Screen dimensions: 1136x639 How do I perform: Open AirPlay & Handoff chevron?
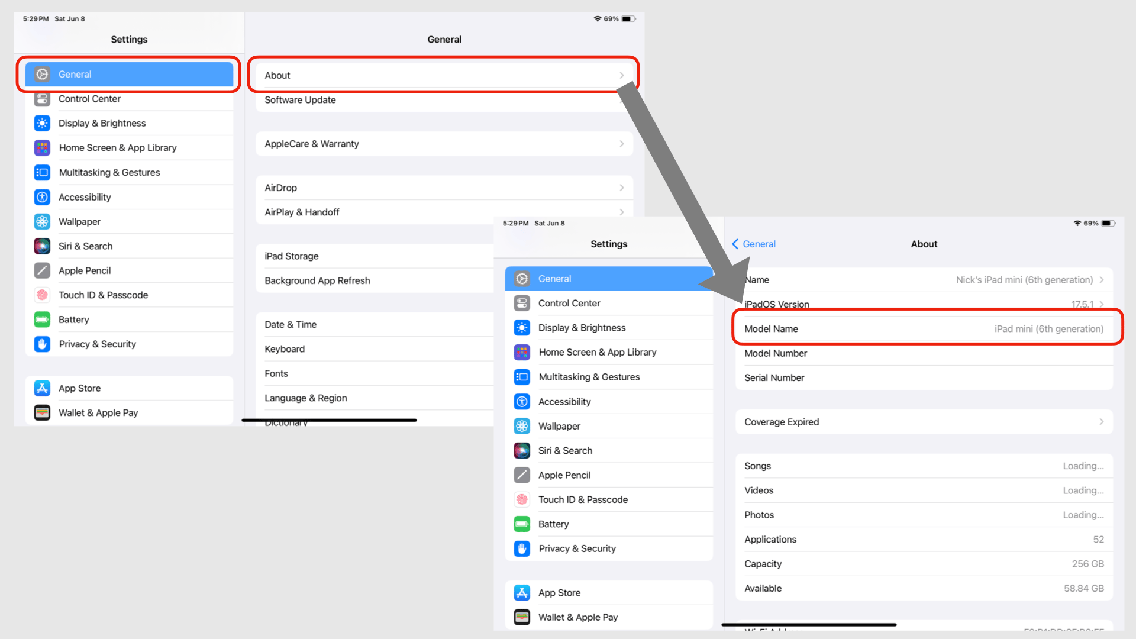(x=622, y=212)
